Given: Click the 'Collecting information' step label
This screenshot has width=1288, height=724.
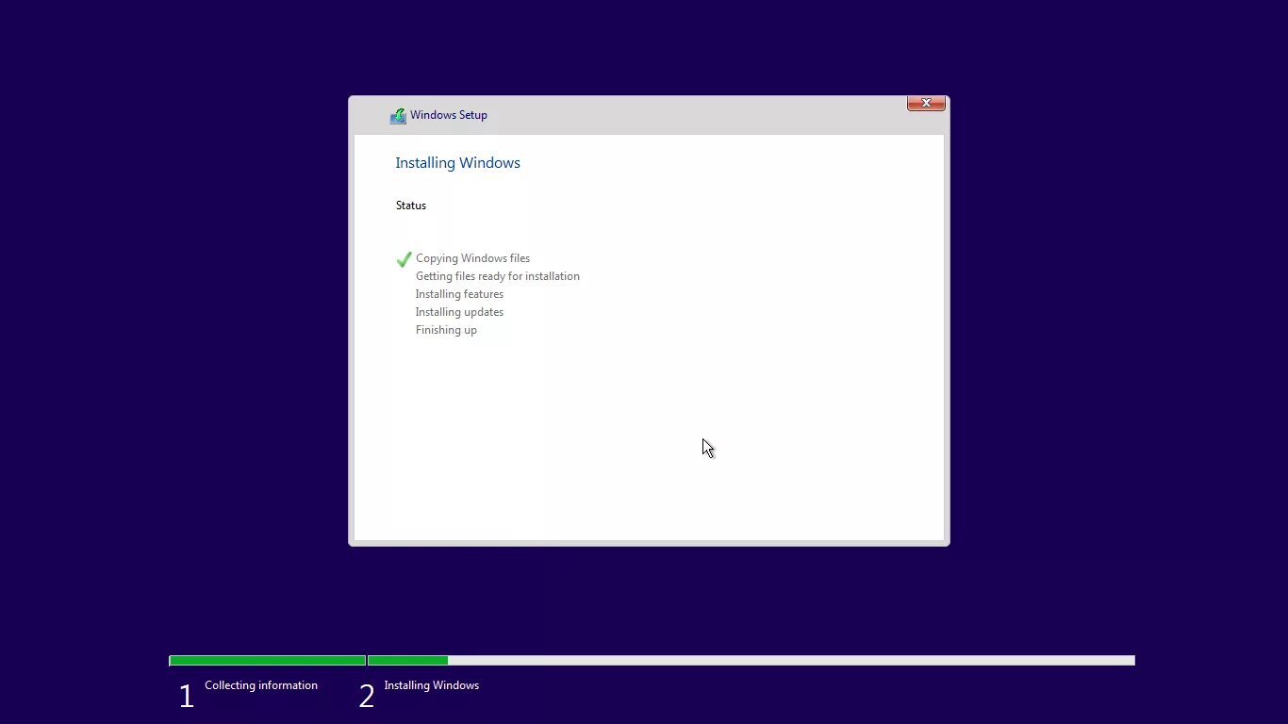Looking at the screenshot, I should tap(261, 685).
